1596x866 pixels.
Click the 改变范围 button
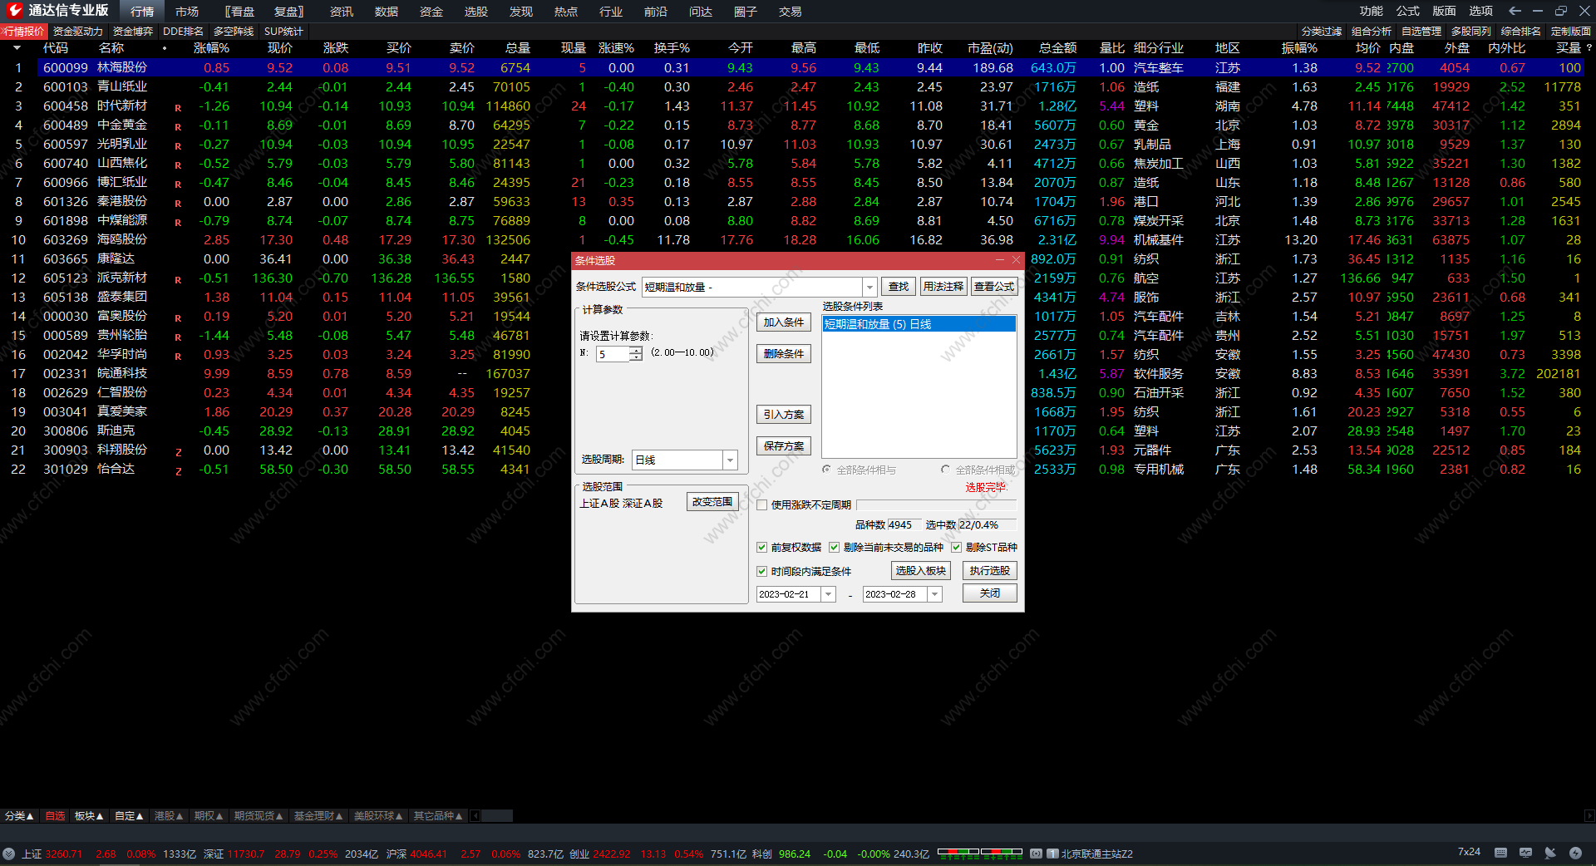click(x=712, y=502)
